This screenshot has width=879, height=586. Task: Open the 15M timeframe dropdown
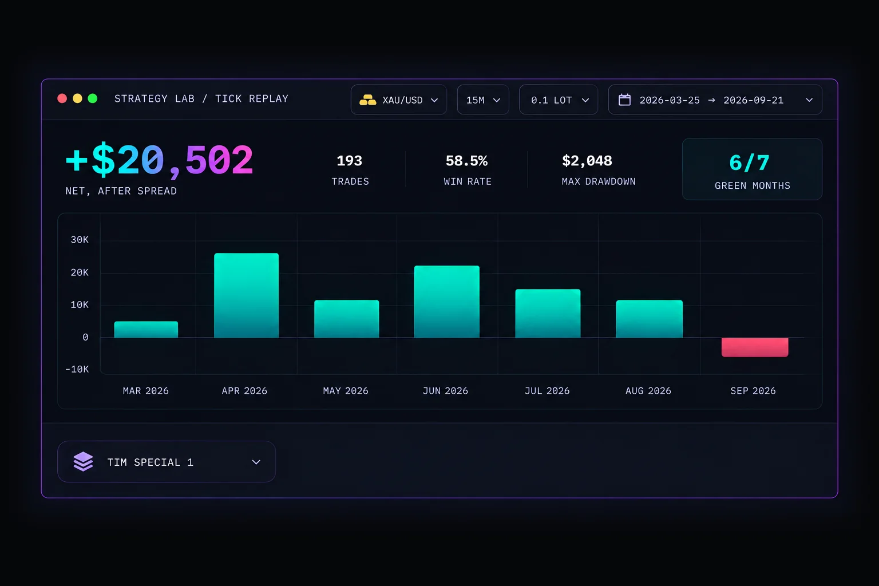[x=483, y=100]
